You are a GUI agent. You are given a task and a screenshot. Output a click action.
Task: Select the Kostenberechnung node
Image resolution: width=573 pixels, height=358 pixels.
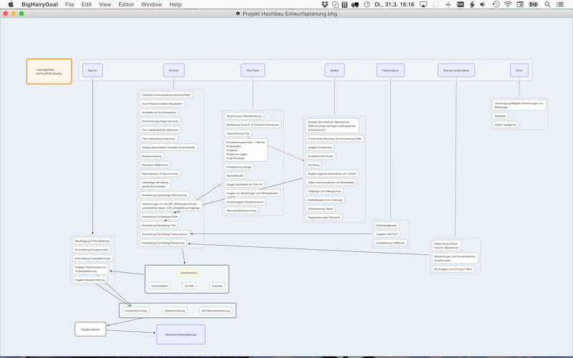136,311
